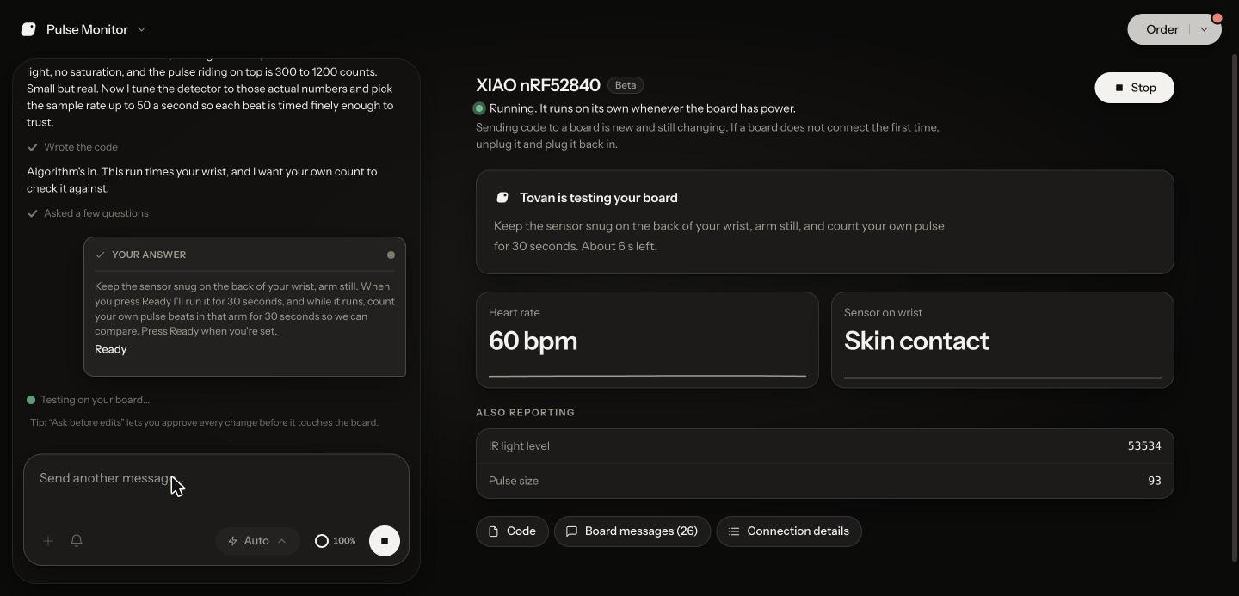The image size is (1239, 596).
Task: Click the bell notification icon in composer
Action: 77,541
